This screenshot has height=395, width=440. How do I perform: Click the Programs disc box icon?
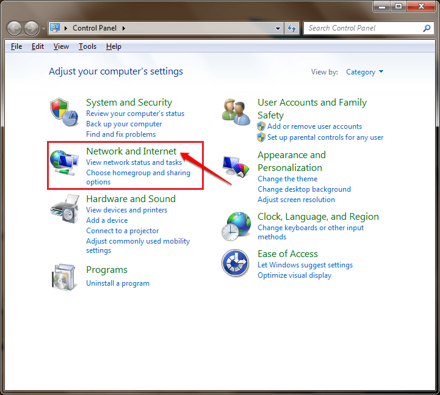pos(64,277)
